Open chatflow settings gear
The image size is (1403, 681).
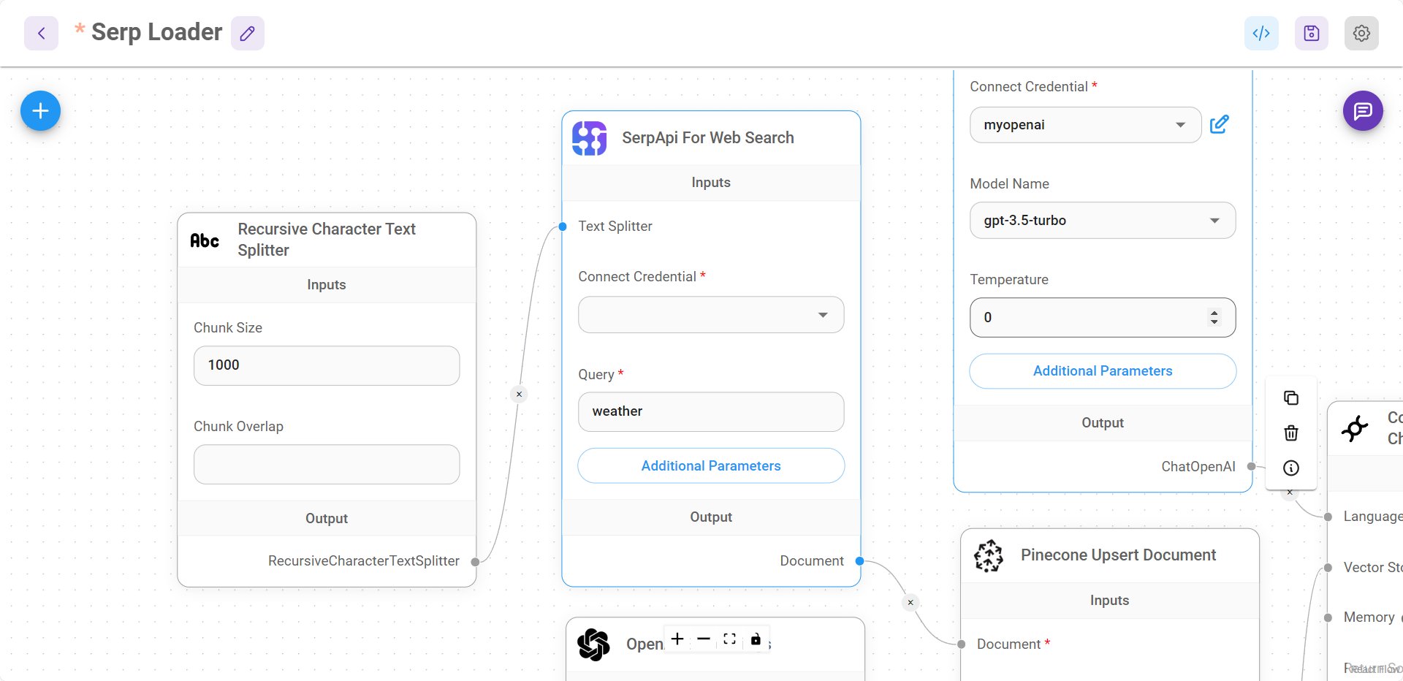tap(1361, 33)
